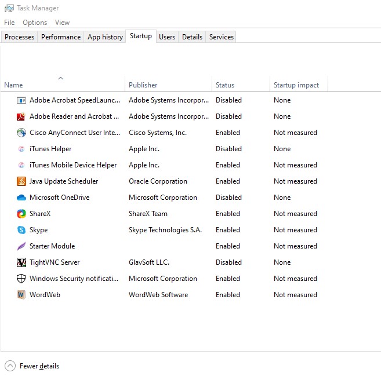Switch to the Details tab
This screenshot has width=381, height=380.
(192, 37)
